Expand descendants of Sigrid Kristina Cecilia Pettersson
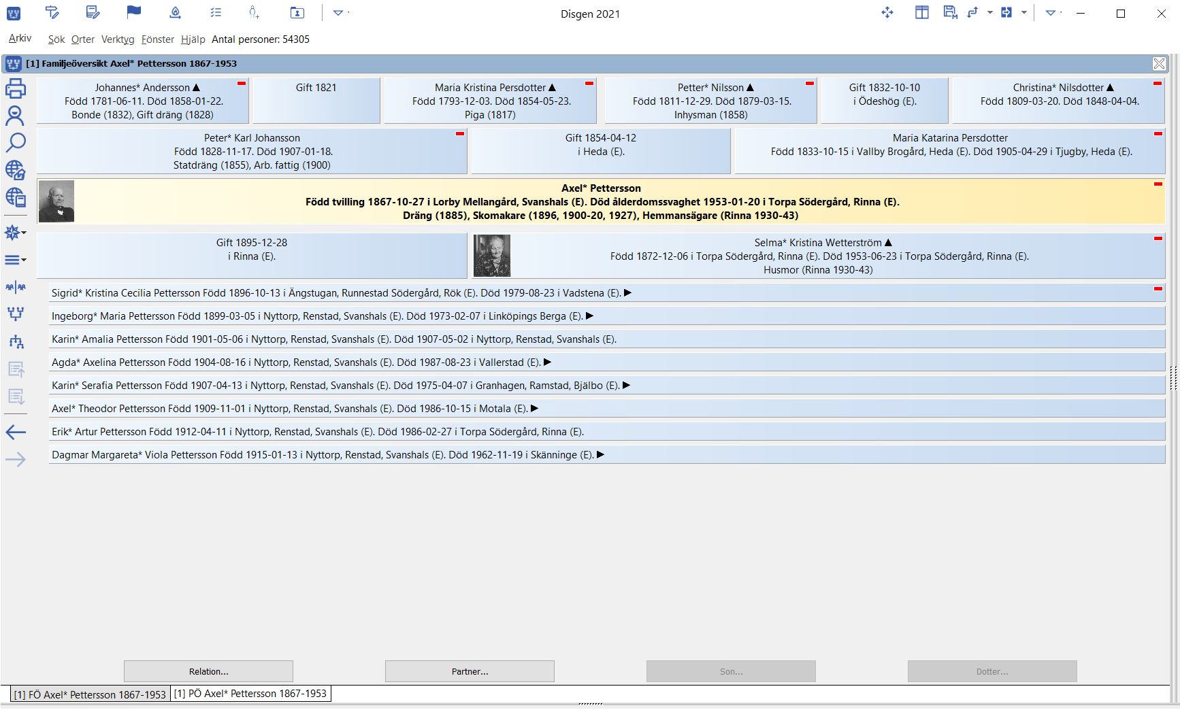 click(628, 293)
